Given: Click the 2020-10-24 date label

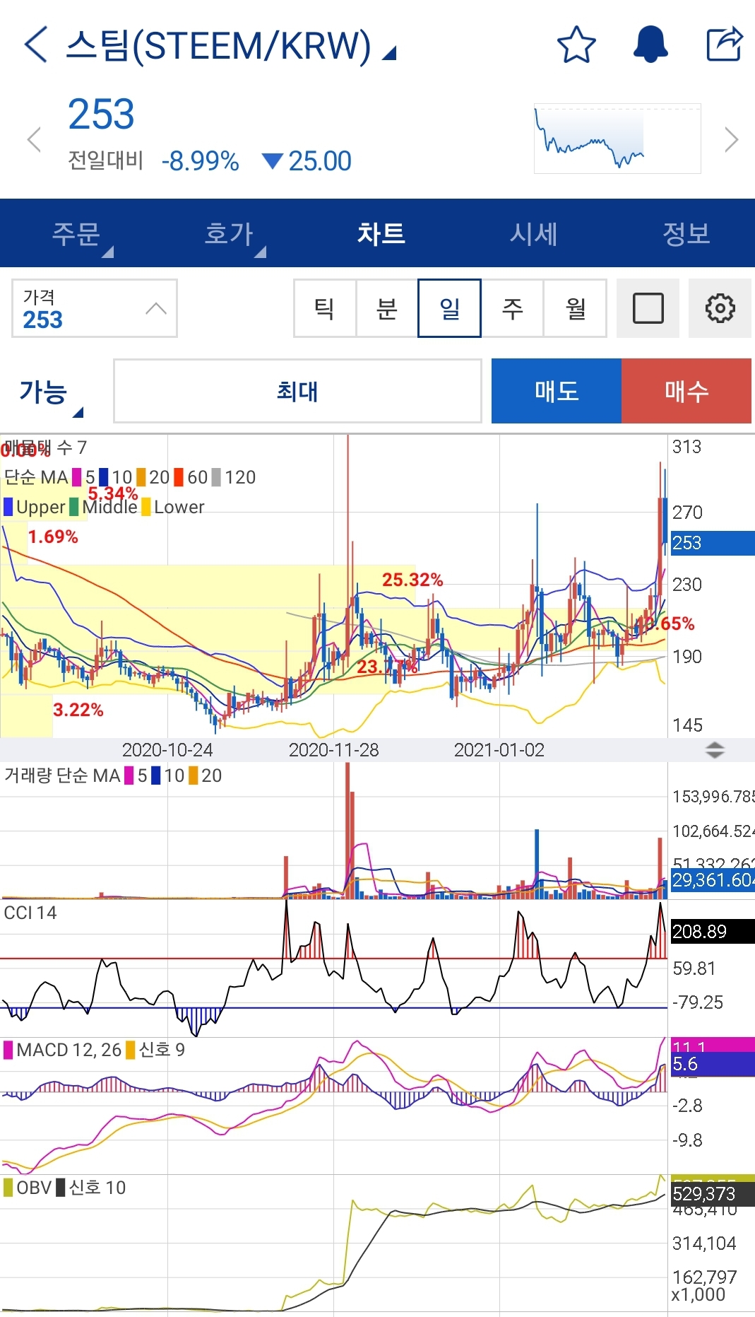Looking at the screenshot, I should coord(167,750).
